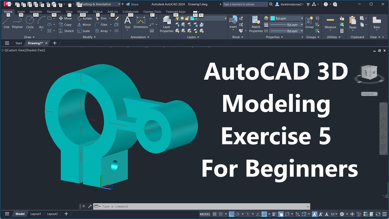Click the Array tool

[x=102, y=31]
